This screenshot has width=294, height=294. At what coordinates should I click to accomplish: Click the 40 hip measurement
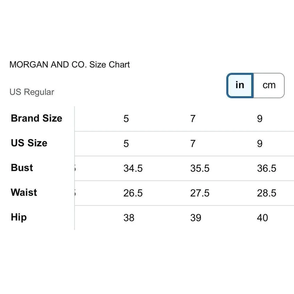pos(262,218)
